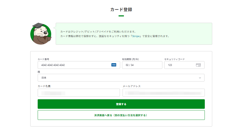
Task: Click the 有効期限 field showing 02 / 34
Action: click(x=142, y=65)
